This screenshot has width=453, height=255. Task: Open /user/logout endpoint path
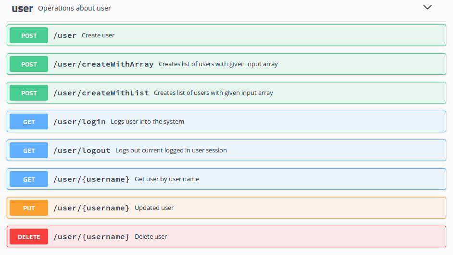[x=82, y=151]
